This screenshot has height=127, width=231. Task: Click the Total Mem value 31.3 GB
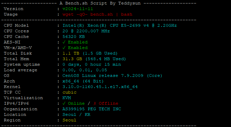[x=72, y=59]
